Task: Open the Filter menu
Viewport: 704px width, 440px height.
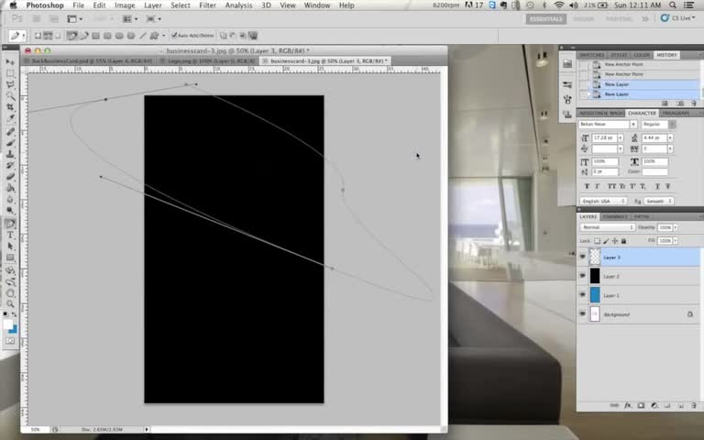Action: (x=207, y=5)
